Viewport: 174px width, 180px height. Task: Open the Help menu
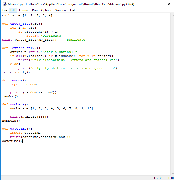tap(73, 10)
